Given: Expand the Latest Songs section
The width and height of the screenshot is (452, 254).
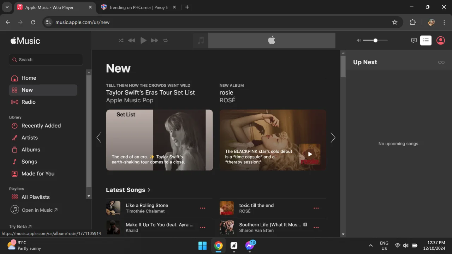Looking at the screenshot, I should [x=128, y=190].
